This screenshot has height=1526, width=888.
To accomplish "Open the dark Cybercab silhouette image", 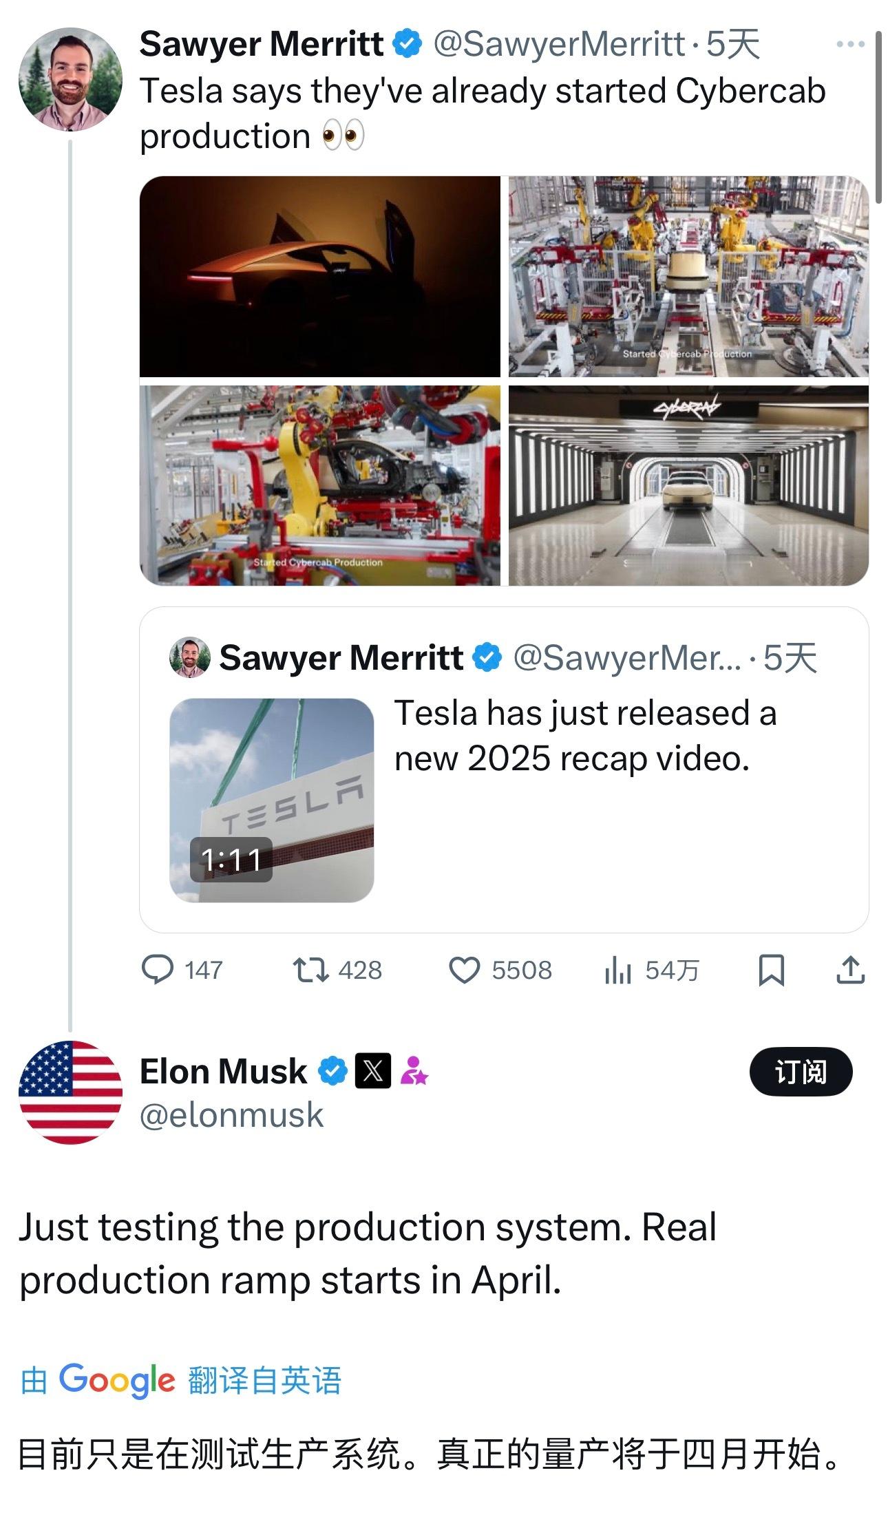I will 319,276.
